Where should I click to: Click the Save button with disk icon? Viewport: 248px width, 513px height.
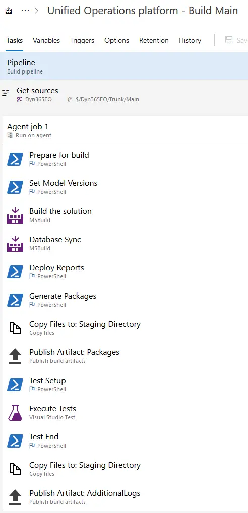click(x=236, y=40)
